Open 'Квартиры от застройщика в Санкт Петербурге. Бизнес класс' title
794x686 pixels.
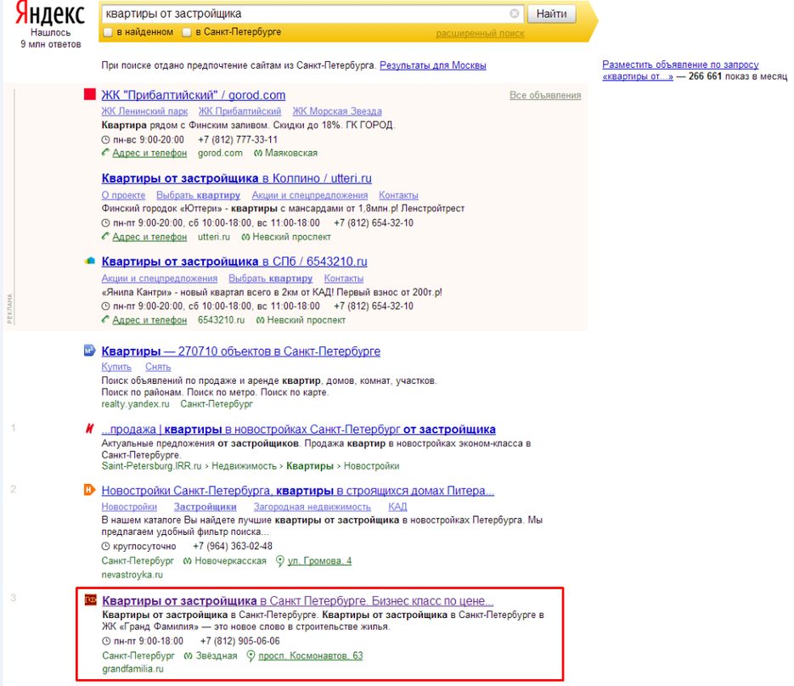tap(298, 601)
